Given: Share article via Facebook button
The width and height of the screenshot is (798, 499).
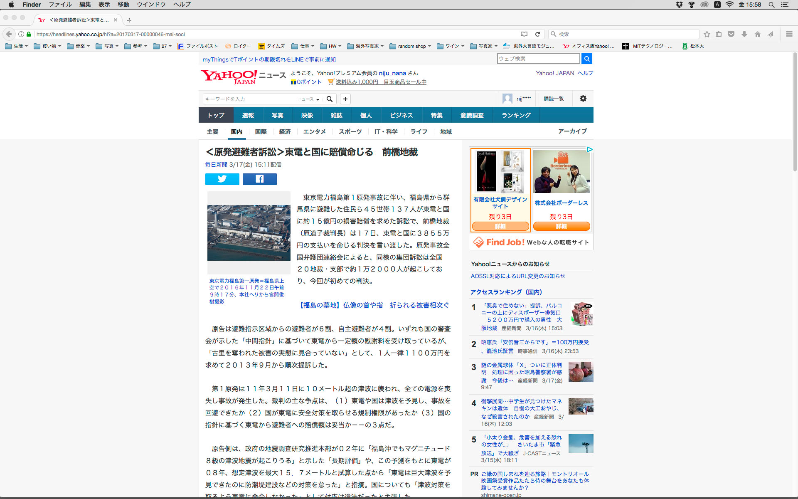Looking at the screenshot, I should 259,179.
